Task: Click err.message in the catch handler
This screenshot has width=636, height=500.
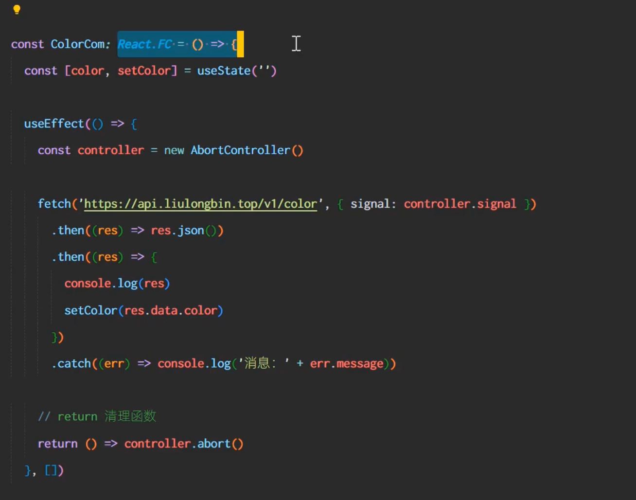Action: click(346, 364)
